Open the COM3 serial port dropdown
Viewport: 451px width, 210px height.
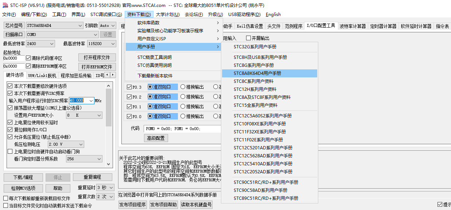[62, 35]
